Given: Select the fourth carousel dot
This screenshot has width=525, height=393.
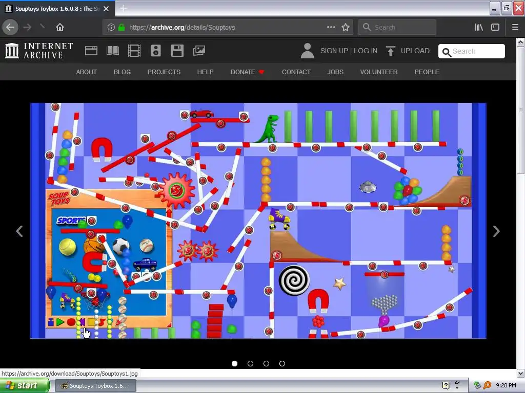Looking at the screenshot, I should pyautogui.click(x=282, y=364).
